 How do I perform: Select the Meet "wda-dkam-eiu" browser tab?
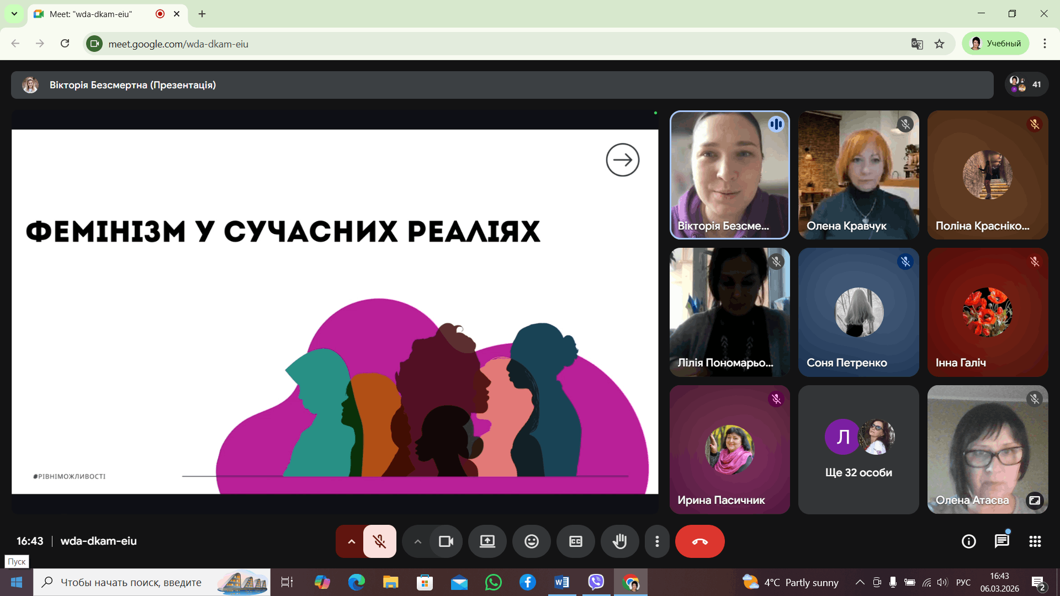[91, 14]
